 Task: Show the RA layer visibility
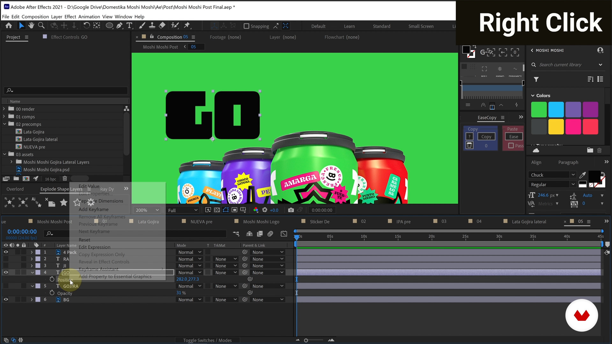6,259
